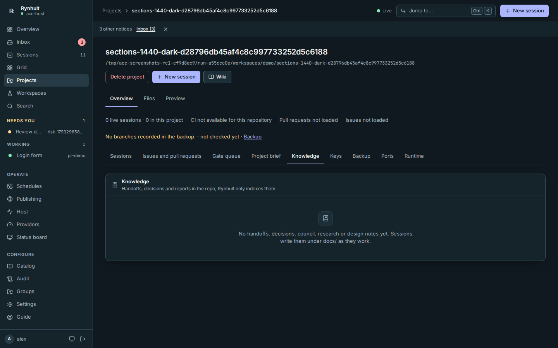
Task: Open the Publishing page
Action: 46,199
